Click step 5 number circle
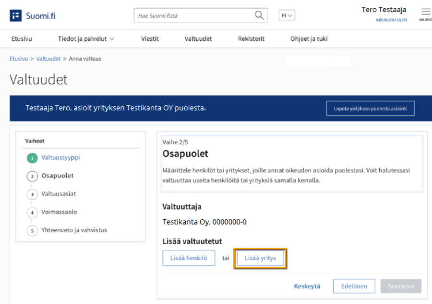 [x=32, y=231]
